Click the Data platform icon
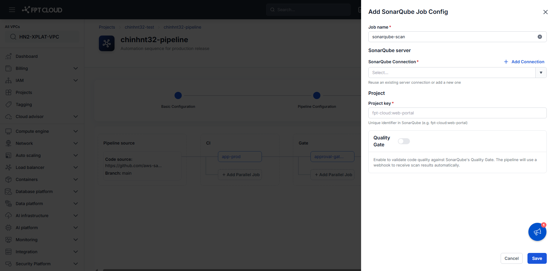554x271 pixels. pyautogui.click(x=8, y=204)
